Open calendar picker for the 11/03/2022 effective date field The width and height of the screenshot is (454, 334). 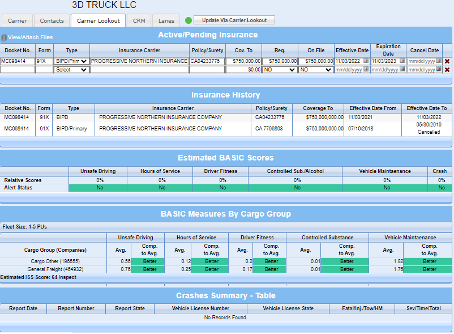click(x=366, y=61)
